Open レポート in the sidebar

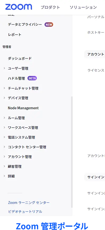coord(15,35)
